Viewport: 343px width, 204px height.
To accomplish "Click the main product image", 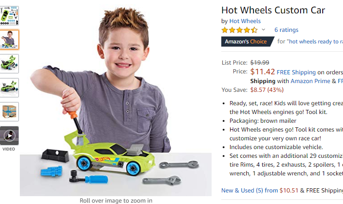I will point(116,101).
